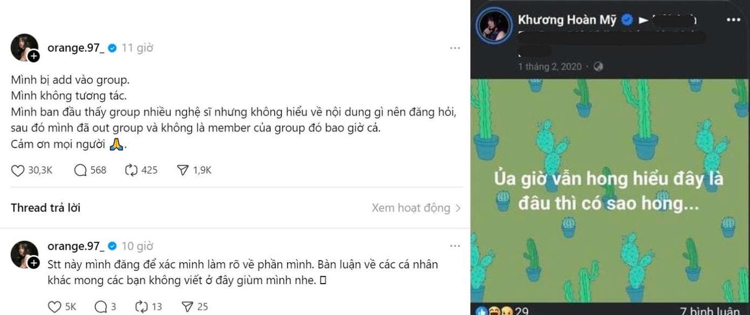Open comments on post with 568 replies
Viewport: 750px width, 315px height.
click(x=80, y=170)
